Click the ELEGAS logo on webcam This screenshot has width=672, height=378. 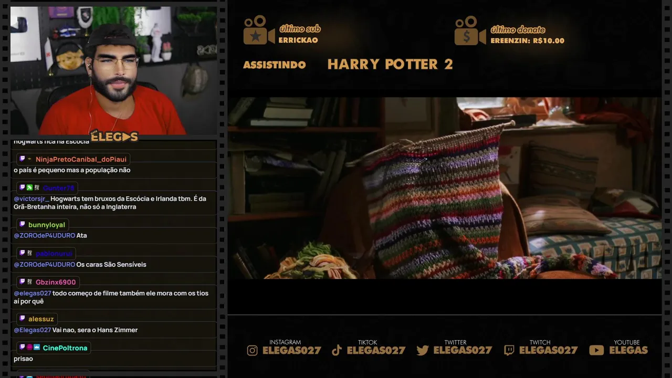113,137
